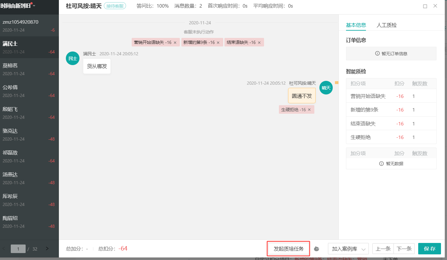Click the 扣分项 column header
This screenshot has height=260, width=447.
coord(358,83)
